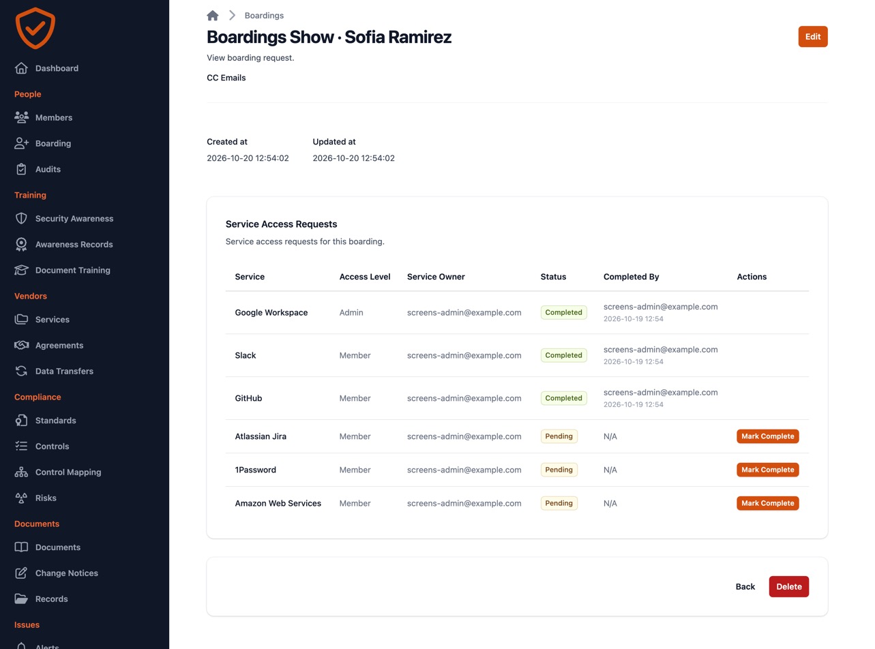Click the Document Training graduation cap icon

(21, 270)
